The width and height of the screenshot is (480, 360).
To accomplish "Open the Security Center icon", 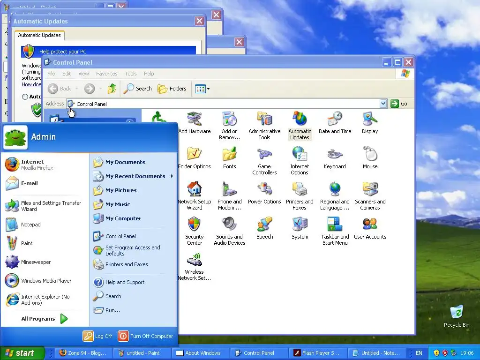I will [195, 232].
